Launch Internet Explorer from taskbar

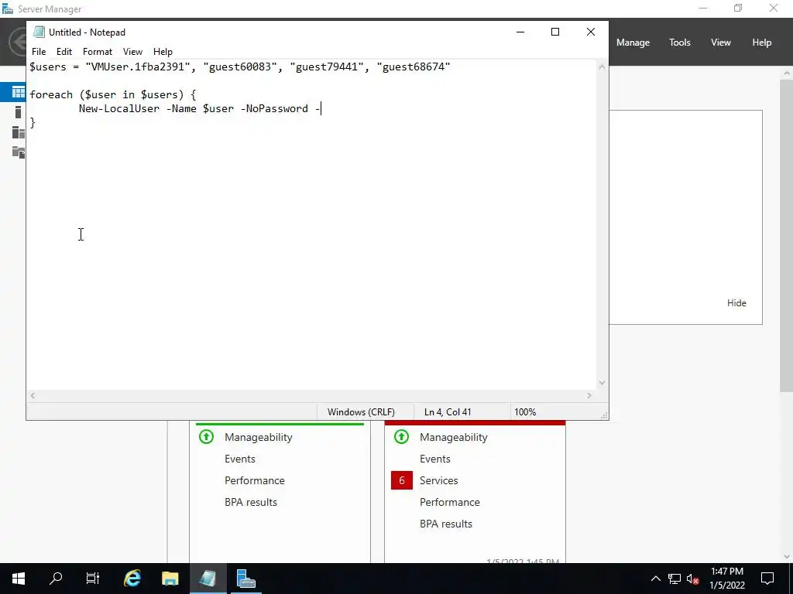[132, 579]
